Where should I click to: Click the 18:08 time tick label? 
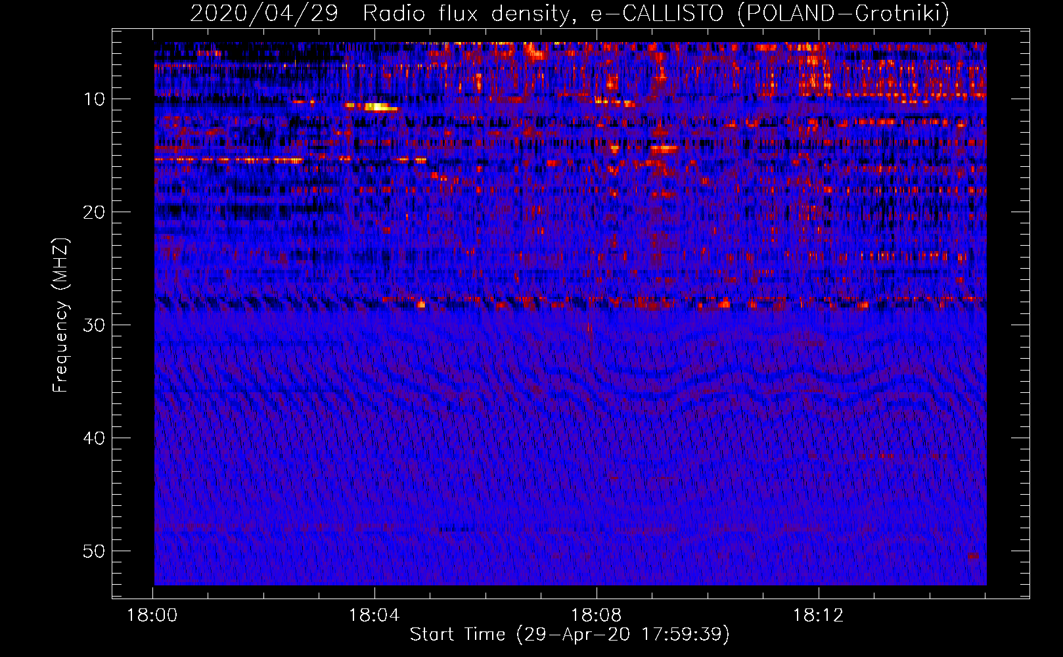[597, 616]
